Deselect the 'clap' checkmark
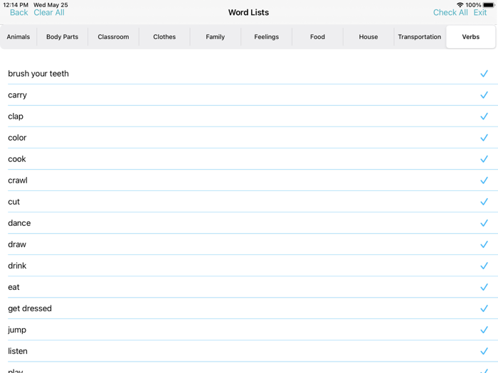This screenshot has width=498, height=373. [484, 117]
